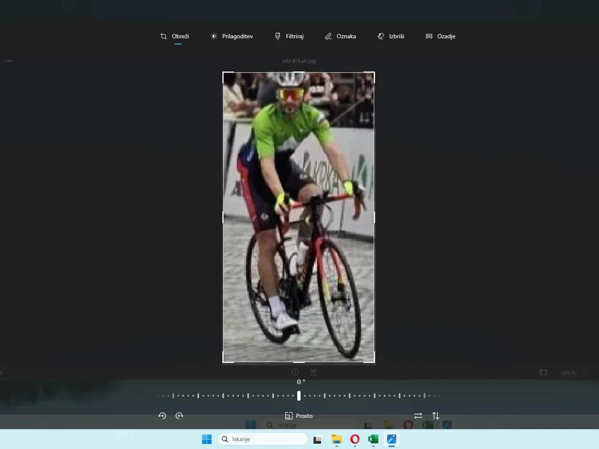The width and height of the screenshot is (599, 449).
Task: Click the NM-Krka4.jpg file name
Action: (299, 60)
